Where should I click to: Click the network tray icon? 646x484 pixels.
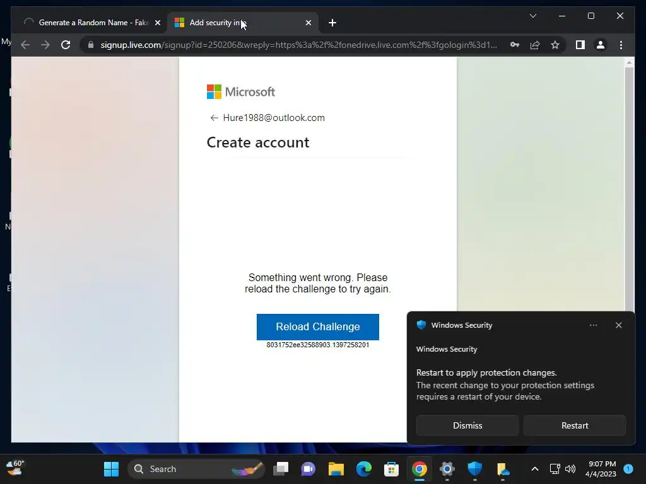coord(555,469)
